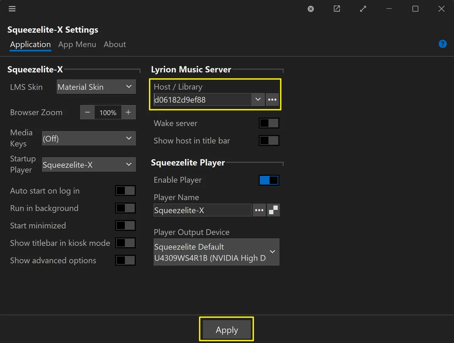Viewport: 454px width, 343px height.
Task: Click the circled X stop icon
Action: point(311,9)
